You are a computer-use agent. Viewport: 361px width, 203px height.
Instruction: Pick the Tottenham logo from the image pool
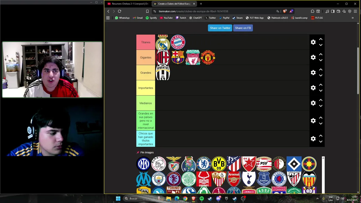[x=249, y=179]
